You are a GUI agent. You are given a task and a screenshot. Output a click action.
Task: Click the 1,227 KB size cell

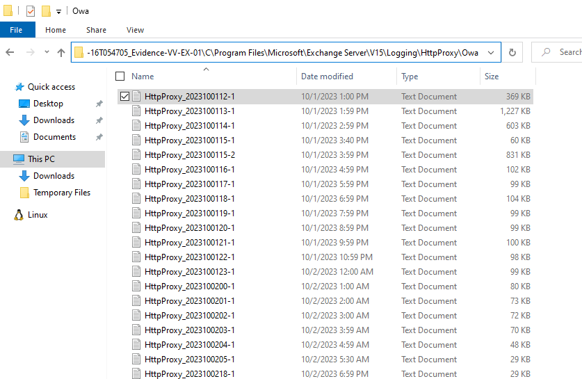pyautogui.click(x=515, y=111)
